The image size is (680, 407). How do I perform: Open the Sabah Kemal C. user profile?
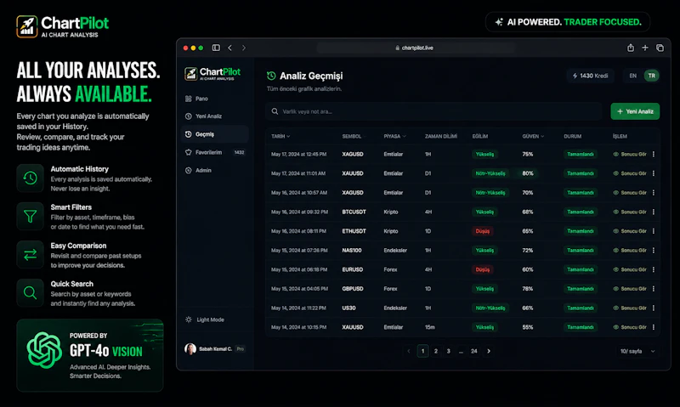click(x=215, y=349)
